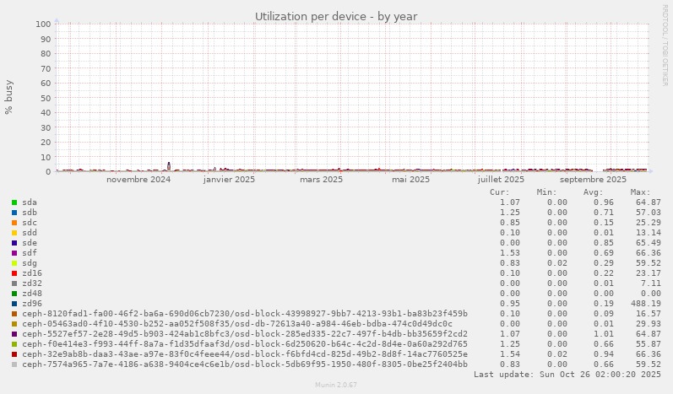673x394 pixels.
Task: Click the ceph-7574a965 osd-block entry label
Action: pyautogui.click(x=244, y=364)
